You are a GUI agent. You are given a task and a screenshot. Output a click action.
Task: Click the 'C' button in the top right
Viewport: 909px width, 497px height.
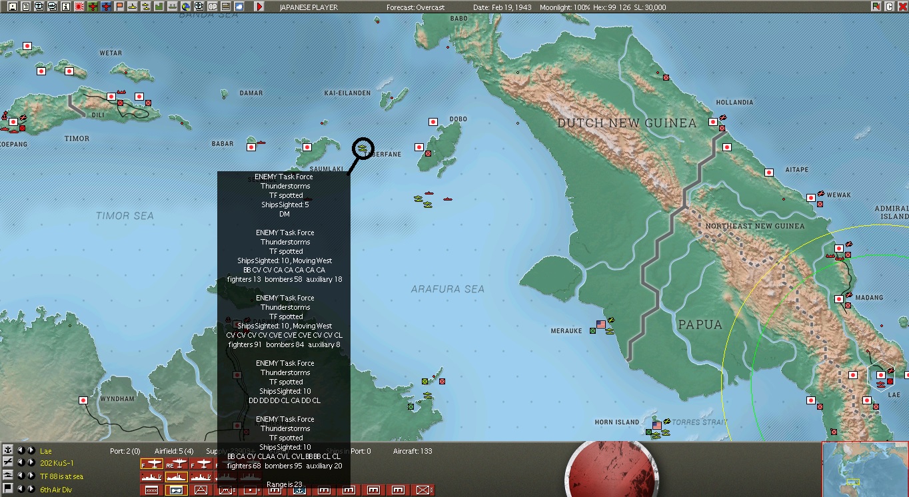[889, 7]
